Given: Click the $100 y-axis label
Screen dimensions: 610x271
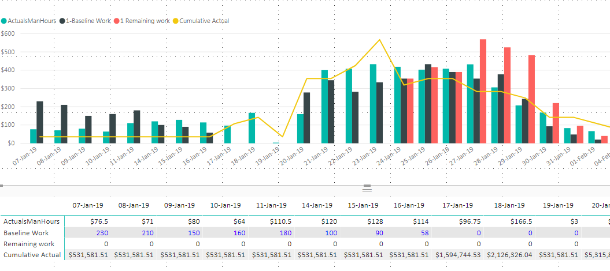Looking at the screenshot, I should coord(8,125).
